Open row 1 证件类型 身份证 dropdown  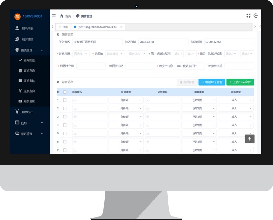pos(126,100)
